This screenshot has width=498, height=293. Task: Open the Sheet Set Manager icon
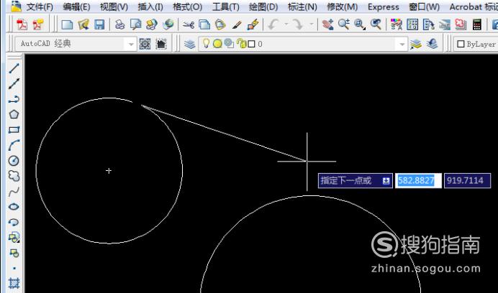(x=445, y=24)
